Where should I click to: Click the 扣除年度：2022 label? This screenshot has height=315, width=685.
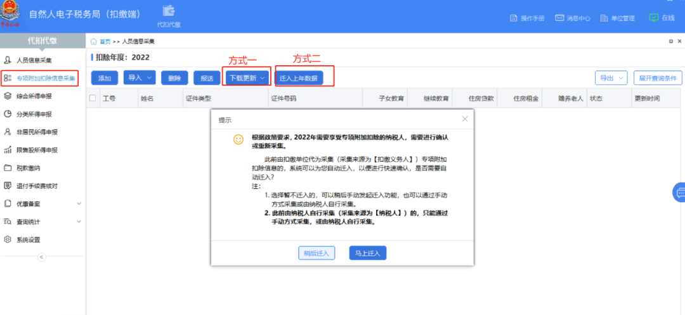pyautogui.click(x=122, y=58)
